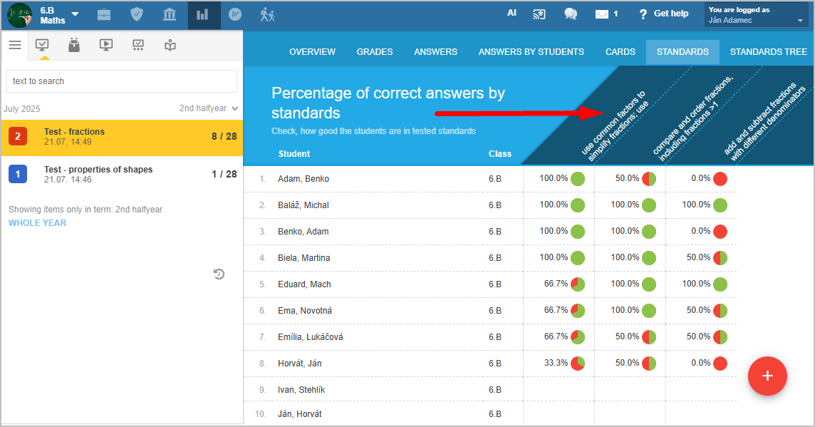Click student name Emília, Lukáčová
This screenshot has width=815, height=427.
[311, 337]
